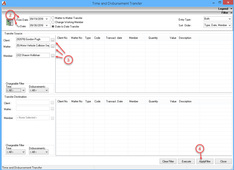Click the Source Matter field Motor Vehicle Collision
This screenshot has height=170, width=234.
point(33,46)
